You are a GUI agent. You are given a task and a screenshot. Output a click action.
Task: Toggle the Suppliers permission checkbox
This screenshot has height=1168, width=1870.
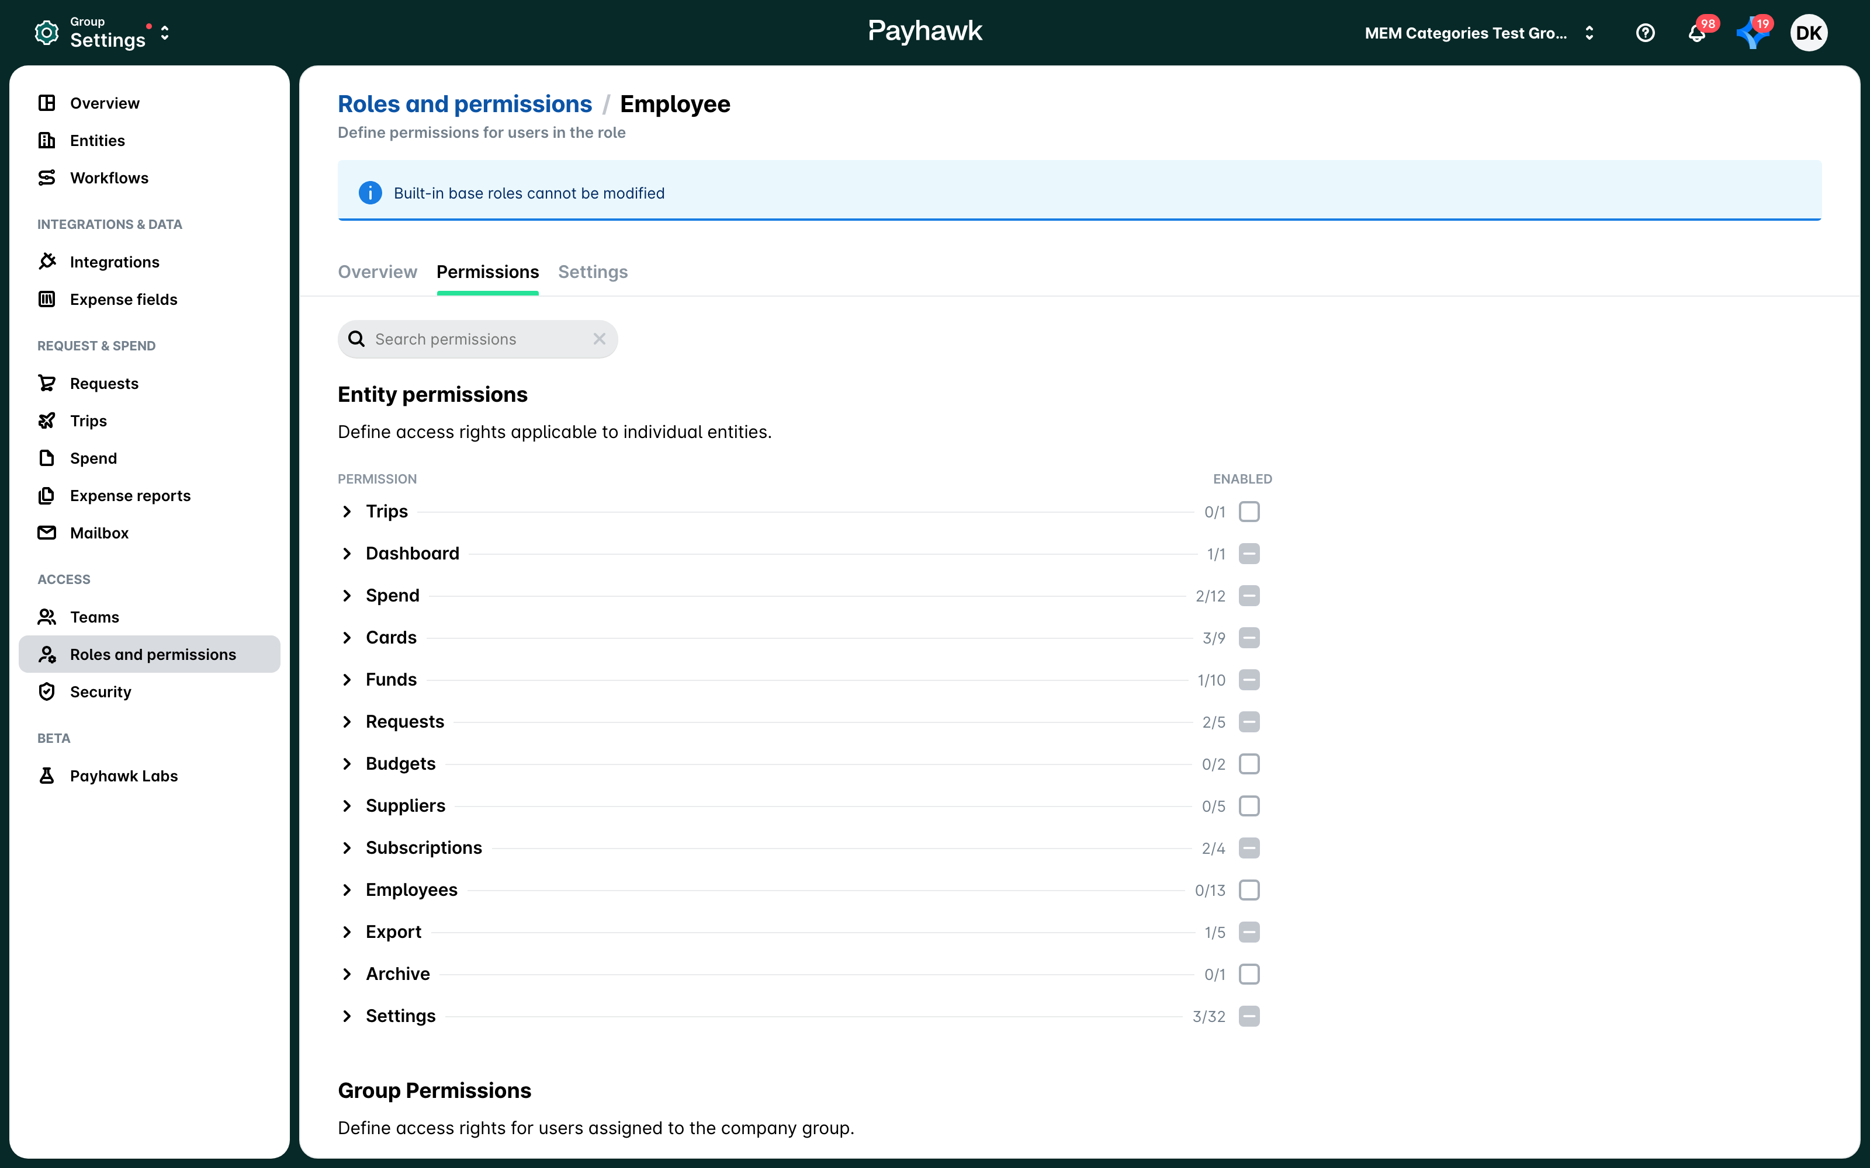coord(1249,806)
